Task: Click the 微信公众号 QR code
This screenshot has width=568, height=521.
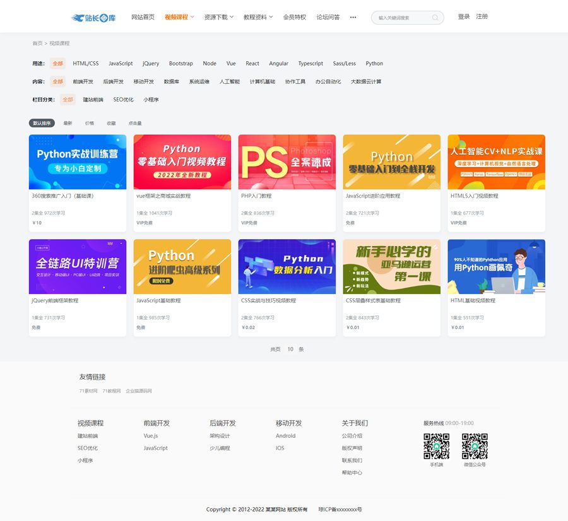Action: (475, 446)
